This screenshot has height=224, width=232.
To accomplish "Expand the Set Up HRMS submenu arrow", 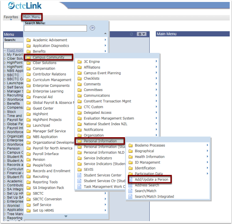I will (x=105, y=210).
